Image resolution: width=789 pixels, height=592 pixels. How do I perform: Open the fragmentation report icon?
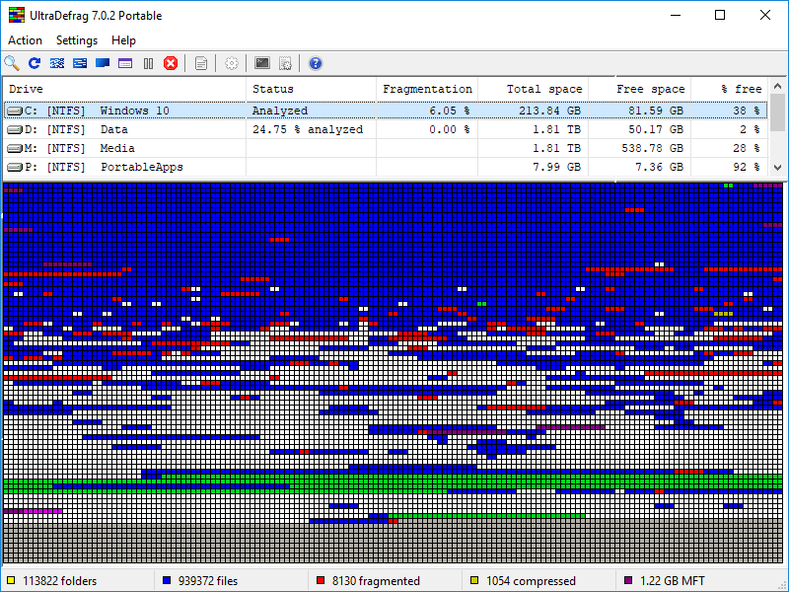coord(201,63)
